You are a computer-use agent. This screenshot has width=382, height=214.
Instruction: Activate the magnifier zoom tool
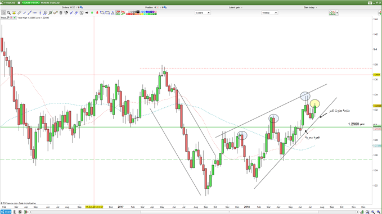click(9, 13)
